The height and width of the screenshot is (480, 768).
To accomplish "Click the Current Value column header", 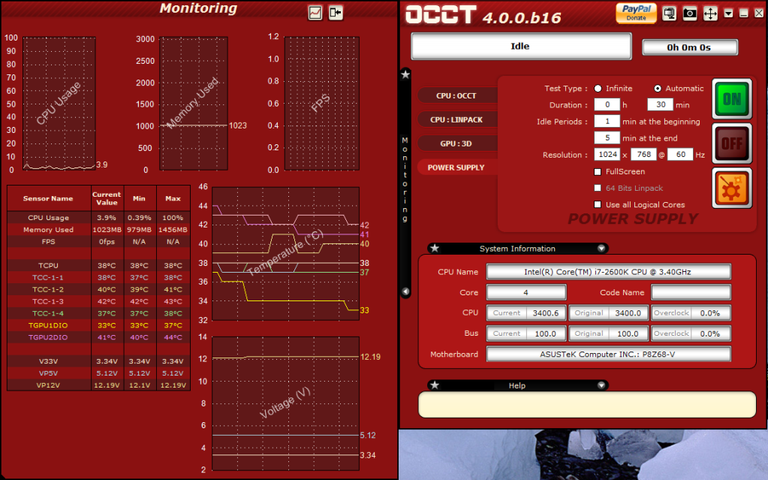I will tap(107, 198).
